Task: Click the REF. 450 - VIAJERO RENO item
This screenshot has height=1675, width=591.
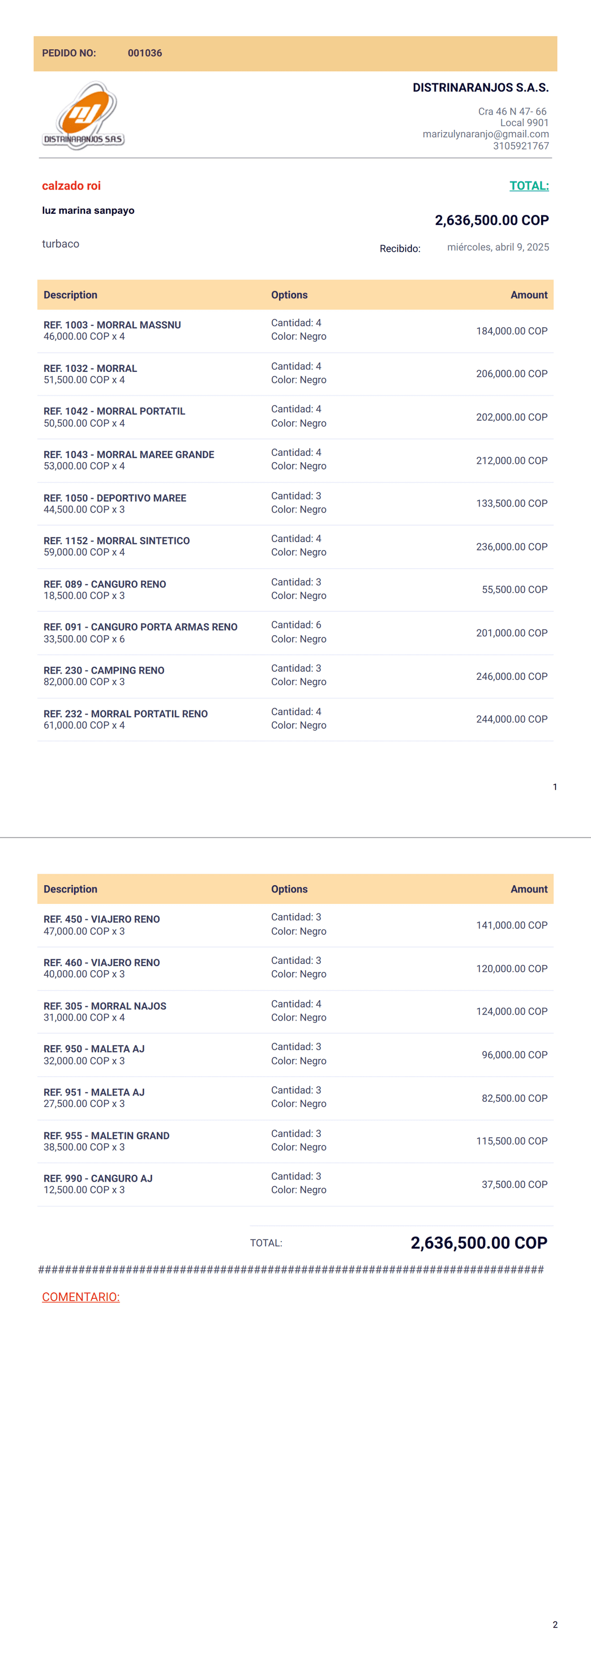Action: click(101, 919)
